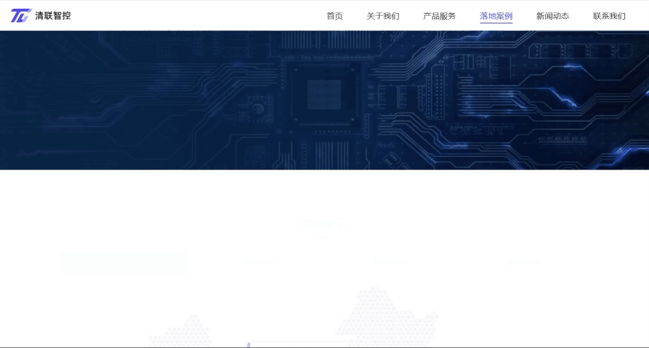Open the 产品服务 navigation item

440,16
